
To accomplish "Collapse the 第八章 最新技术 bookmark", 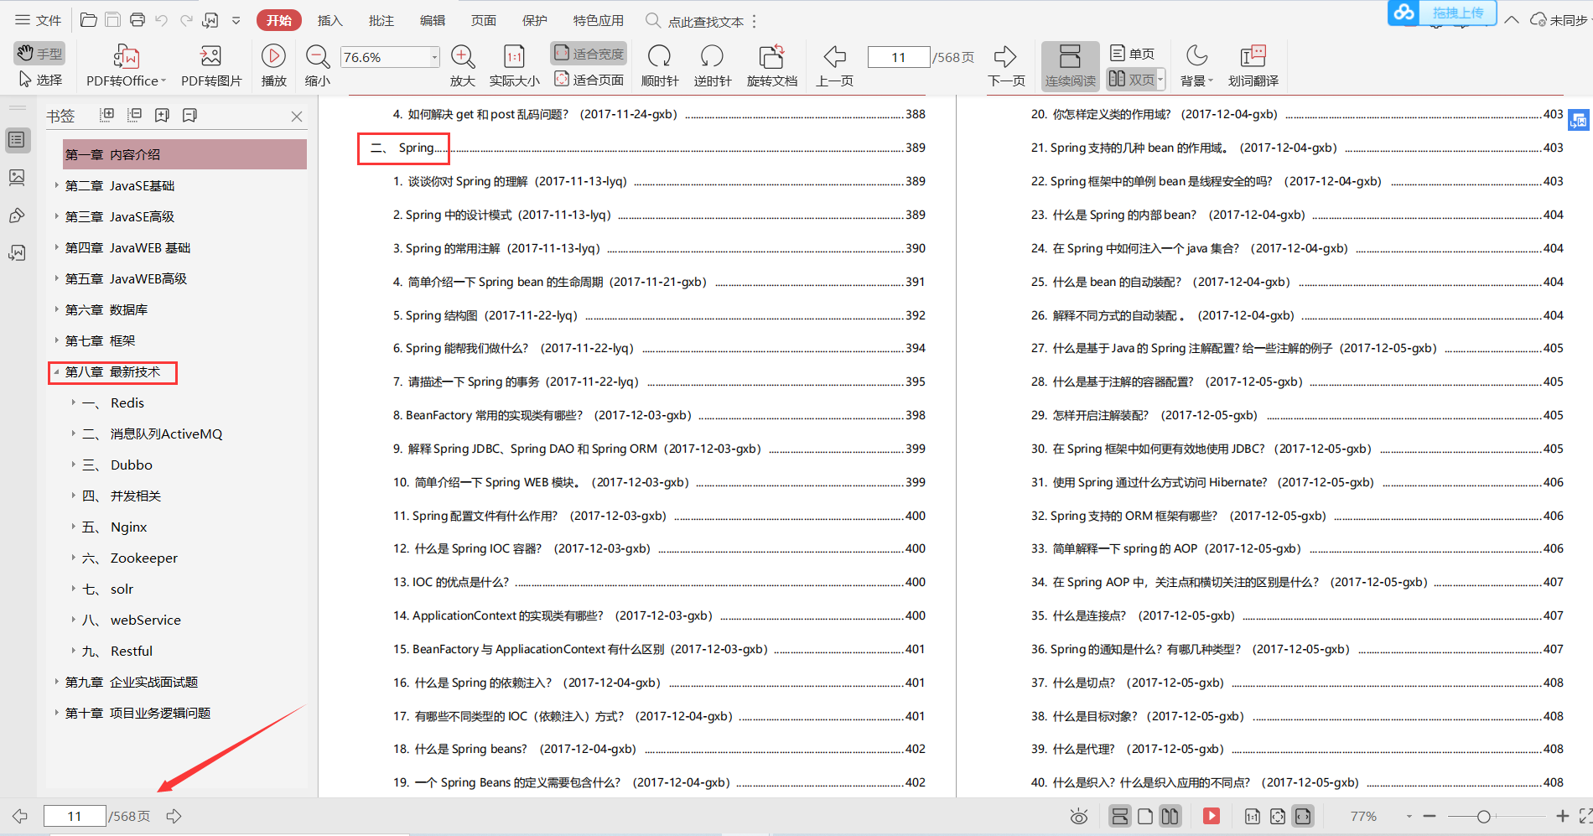I will pyautogui.click(x=56, y=371).
